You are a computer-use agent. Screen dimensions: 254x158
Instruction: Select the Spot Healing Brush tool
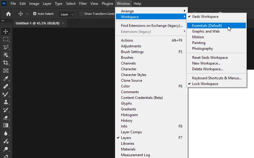(x=6, y=86)
